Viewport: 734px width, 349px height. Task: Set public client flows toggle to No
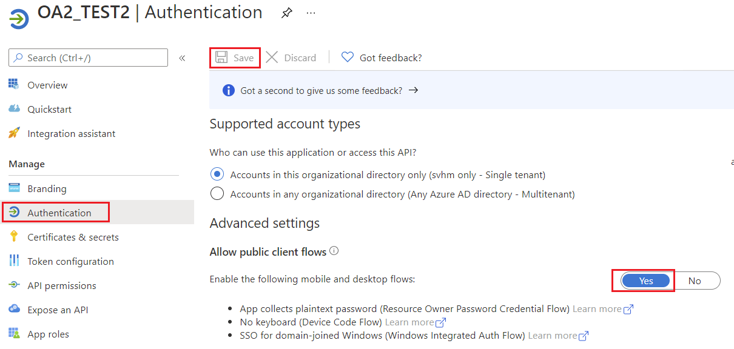695,281
